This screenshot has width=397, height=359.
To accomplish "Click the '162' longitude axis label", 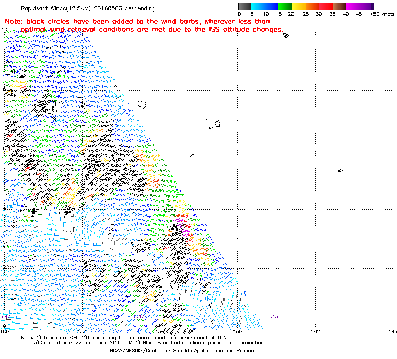I will coord(315,331).
